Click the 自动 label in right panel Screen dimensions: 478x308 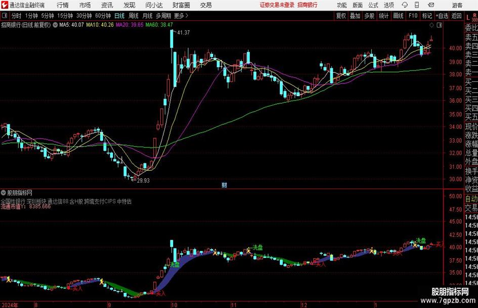tap(471, 199)
